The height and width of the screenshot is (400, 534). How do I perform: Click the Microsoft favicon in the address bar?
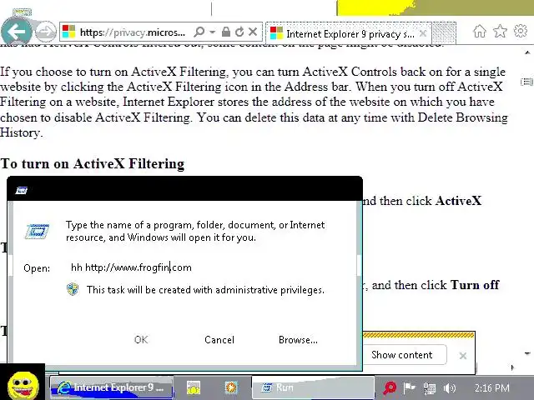68,32
